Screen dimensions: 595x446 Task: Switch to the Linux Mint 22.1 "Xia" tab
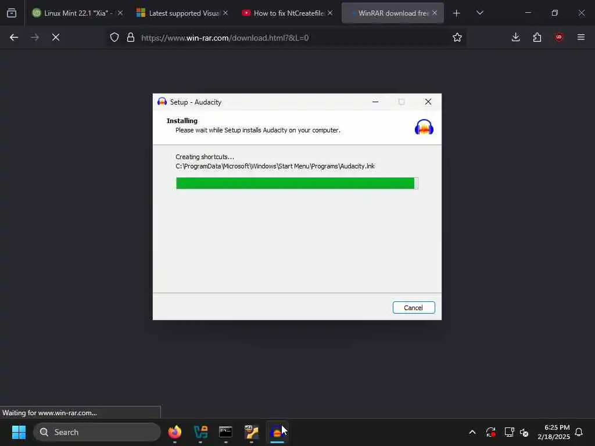pos(77,13)
